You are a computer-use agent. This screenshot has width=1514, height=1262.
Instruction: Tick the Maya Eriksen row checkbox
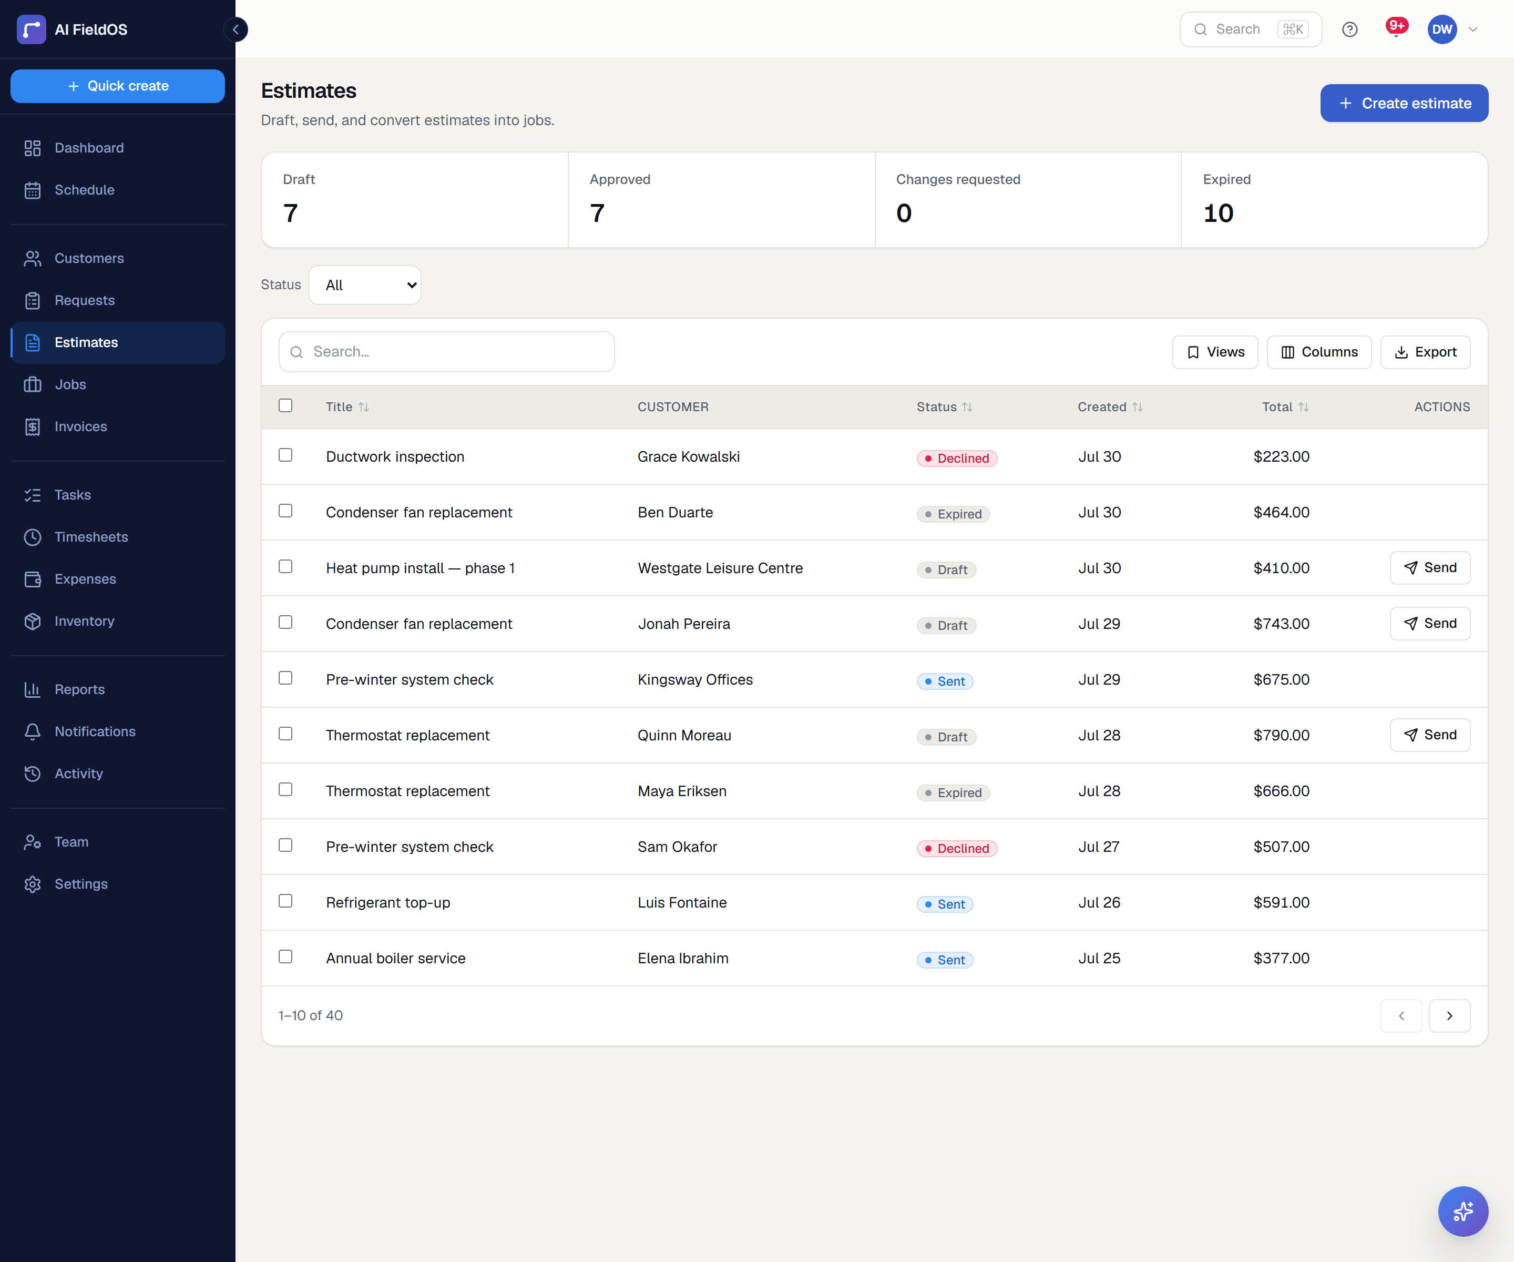285,789
